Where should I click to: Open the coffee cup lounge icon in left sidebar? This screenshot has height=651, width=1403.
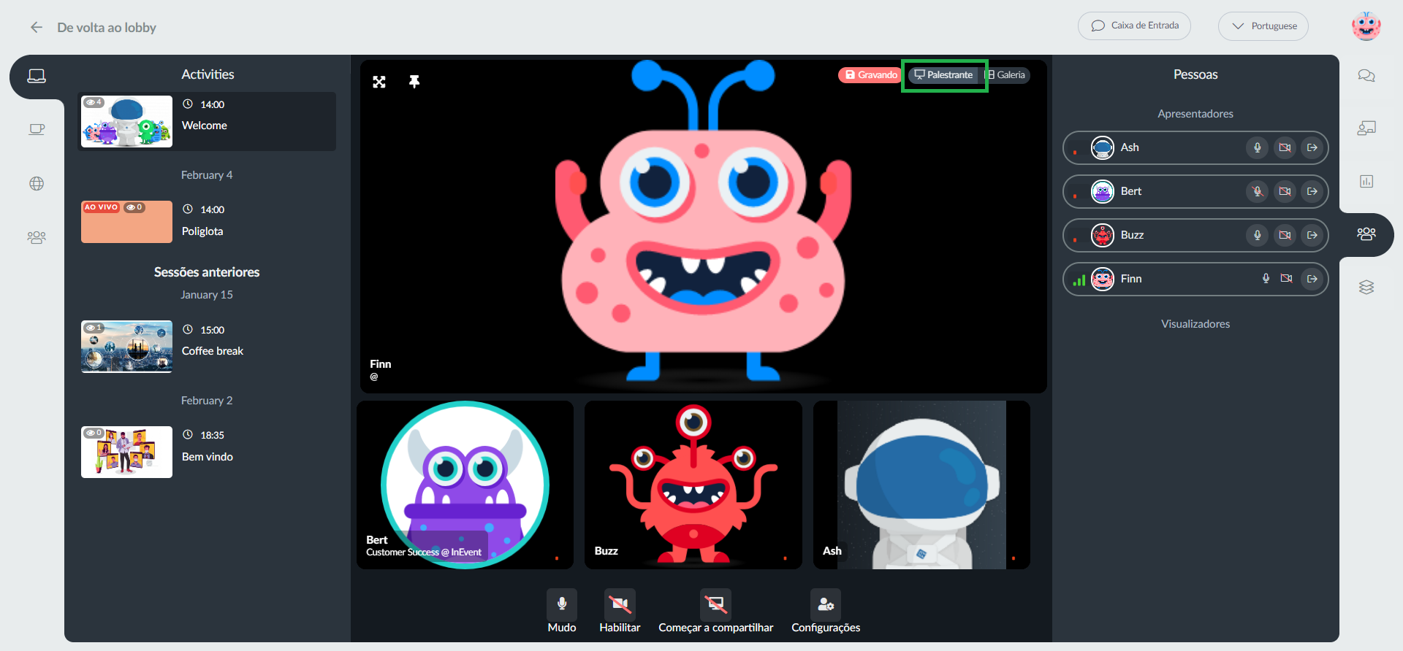pos(37,130)
